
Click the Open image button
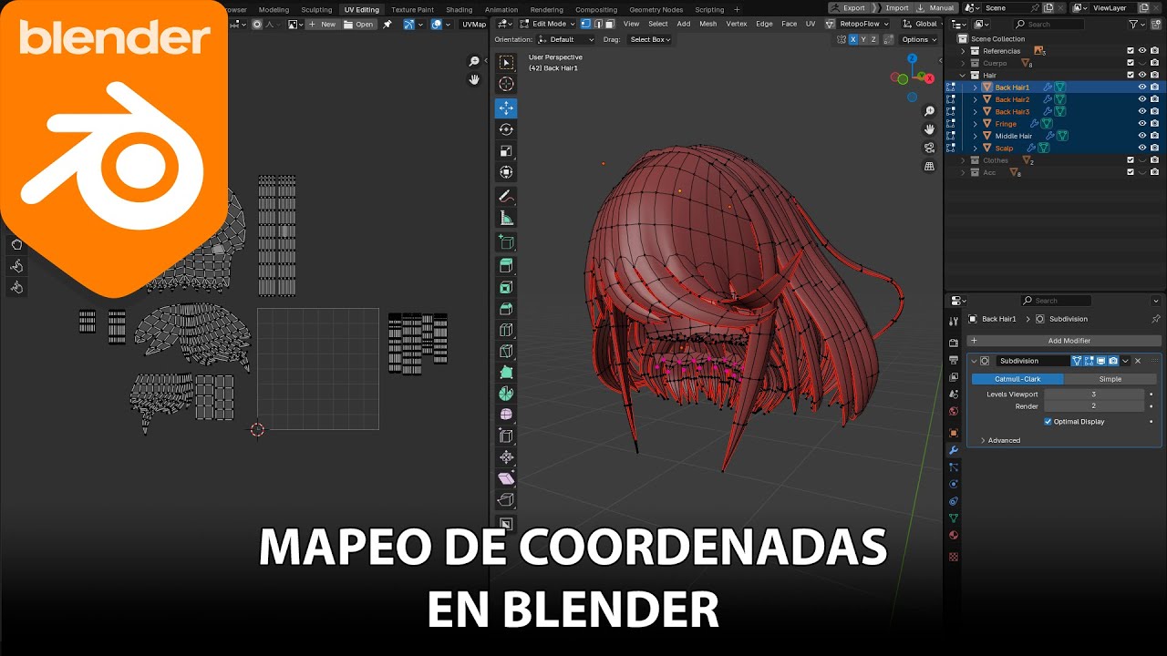[x=359, y=25]
